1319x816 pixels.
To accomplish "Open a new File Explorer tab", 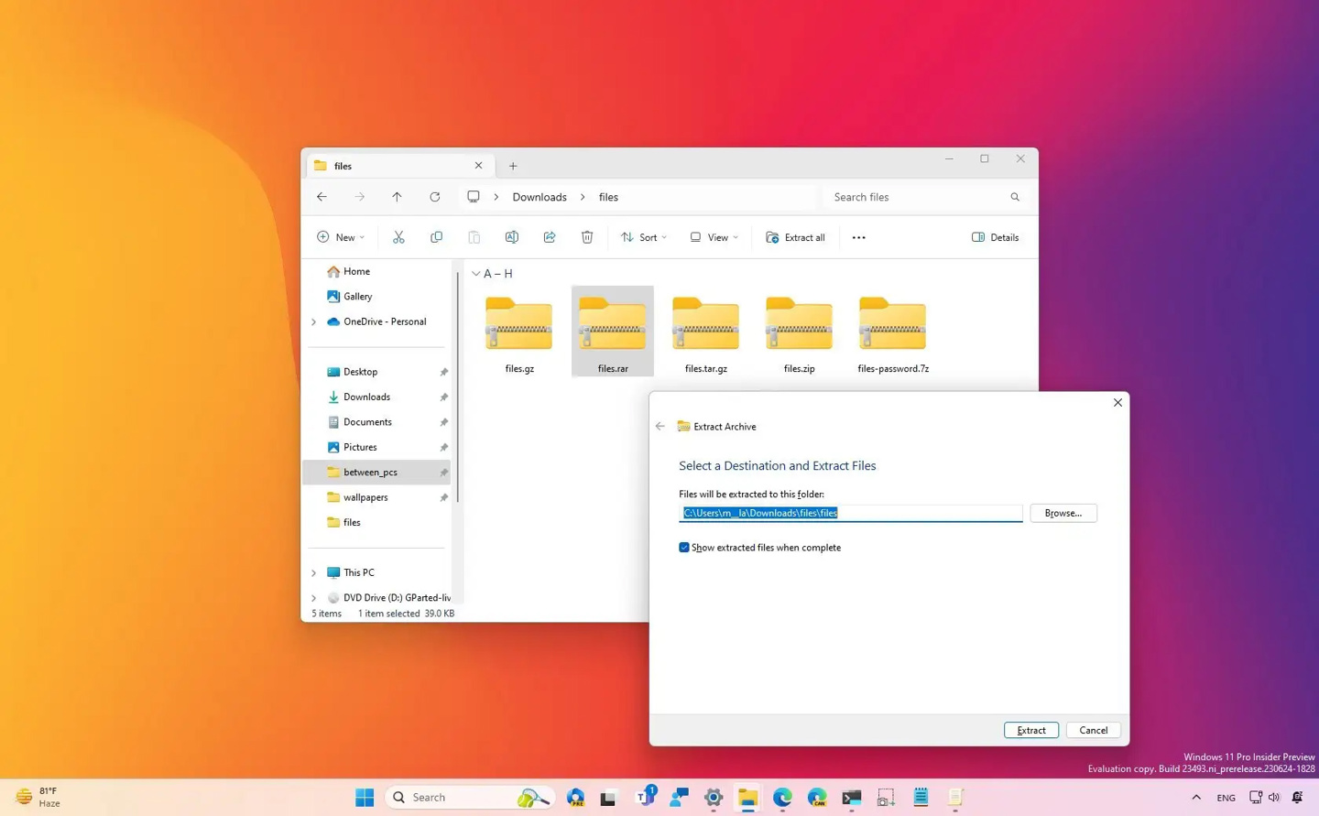I will point(513,166).
